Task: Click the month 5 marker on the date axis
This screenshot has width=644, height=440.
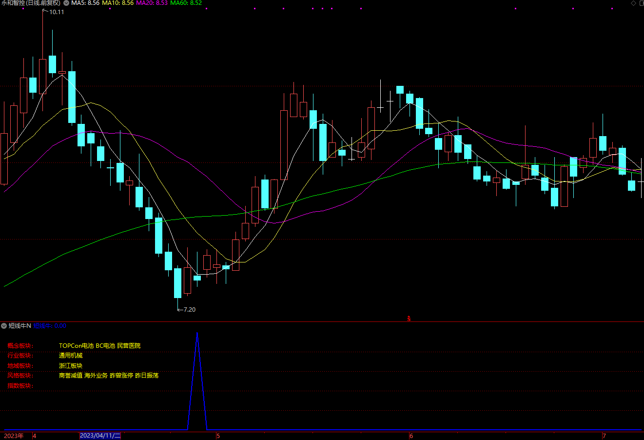Action: tap(218, 436)
